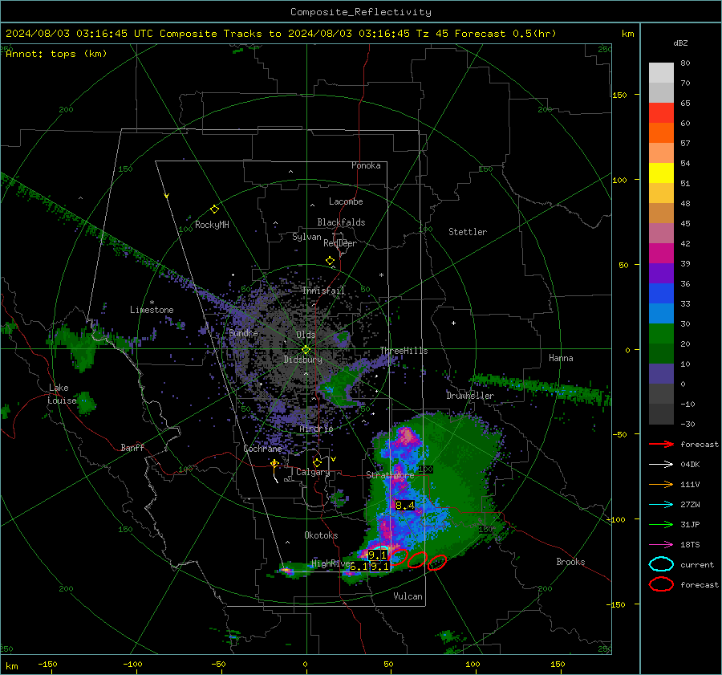This screenshot has width=722, height=675.
Task: Click the UTC Composite Tracks timestamp line
Action: [281, 34]
